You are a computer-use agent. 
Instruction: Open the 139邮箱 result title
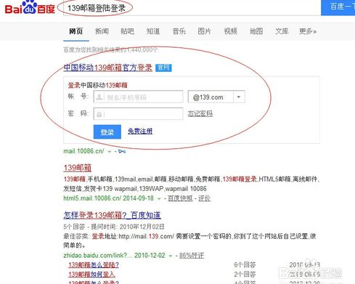78,168
